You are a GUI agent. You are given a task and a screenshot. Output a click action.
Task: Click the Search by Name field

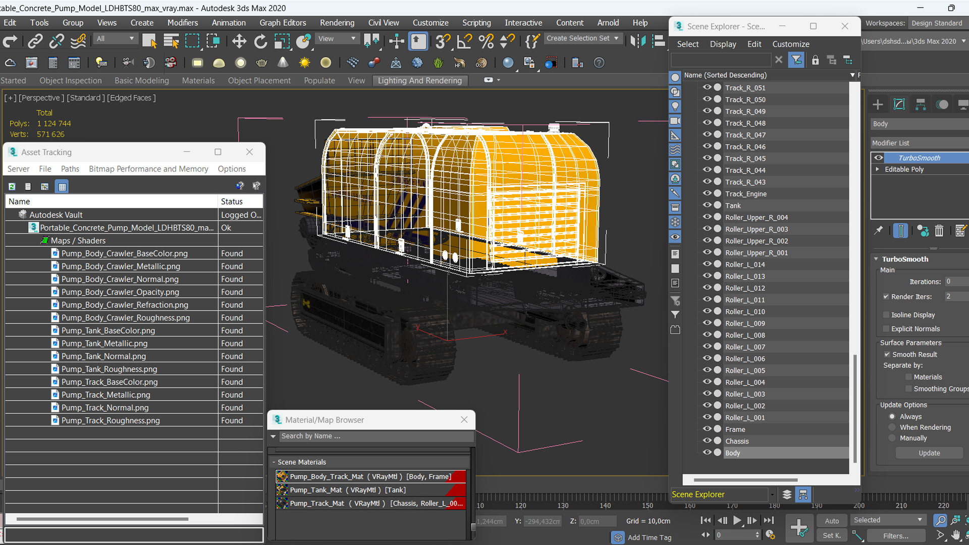click(376, 436)
